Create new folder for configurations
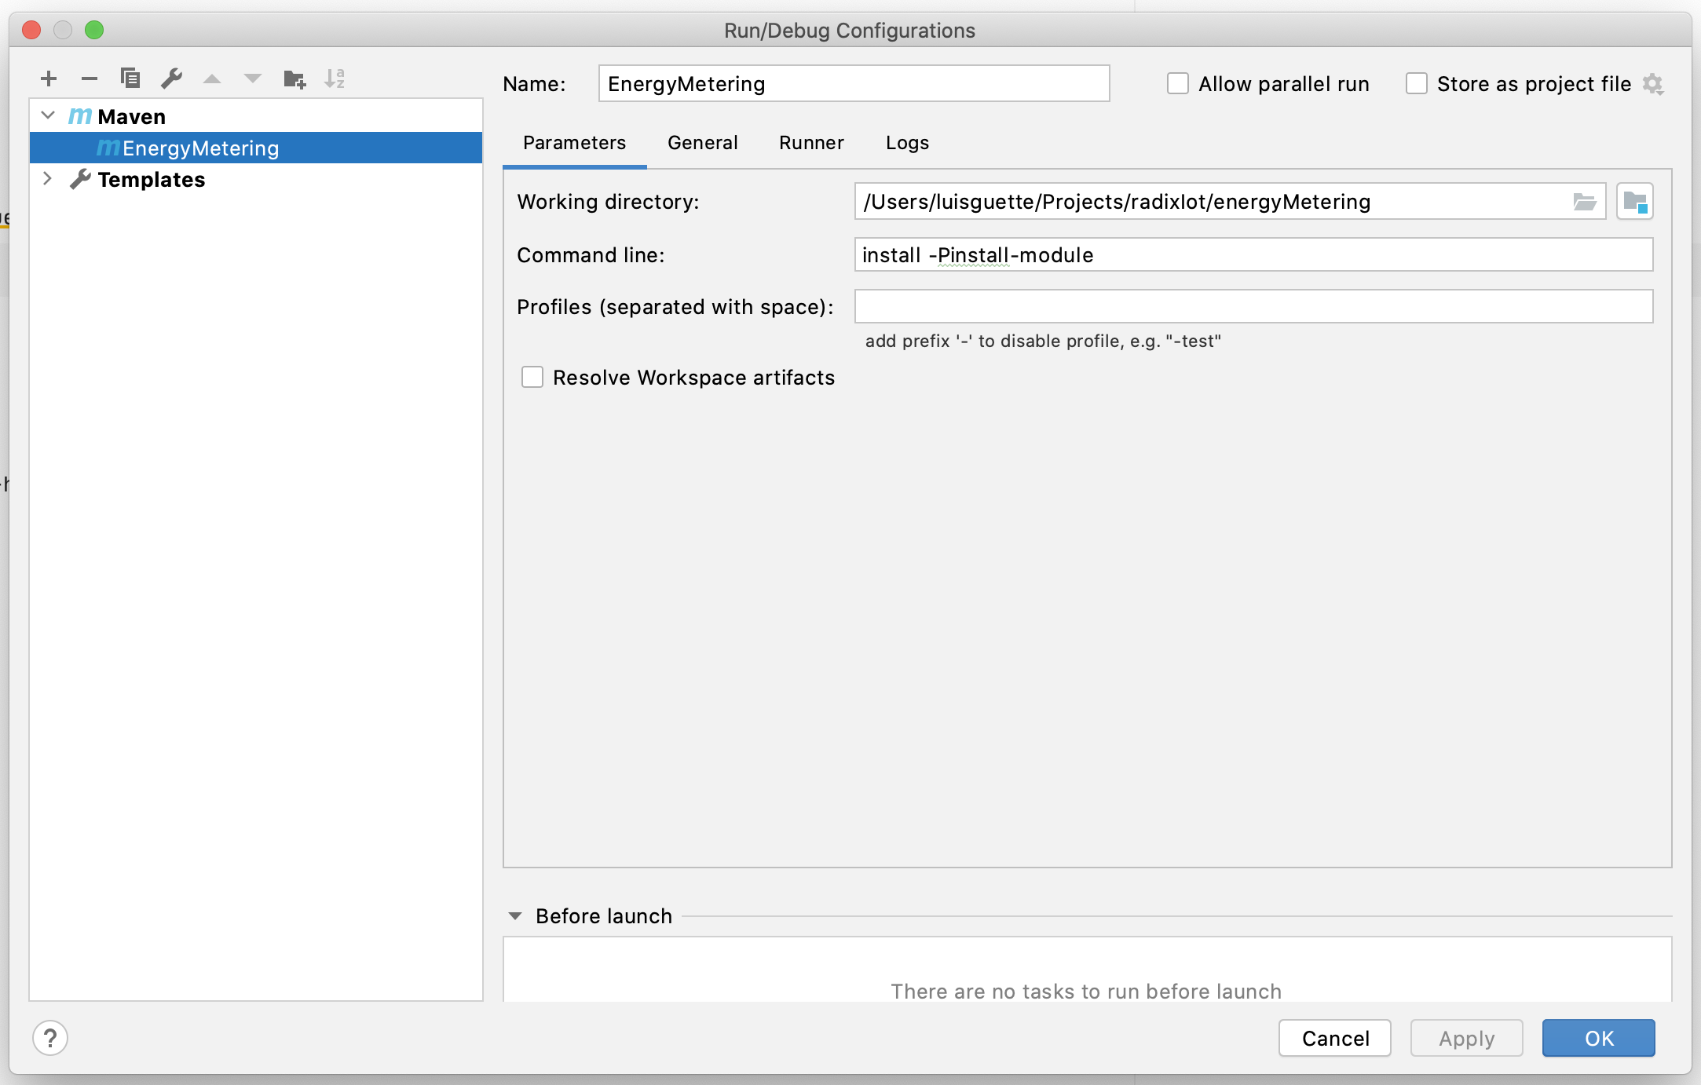This screenshot has width=1701, height=1085. tap(294, 79)
